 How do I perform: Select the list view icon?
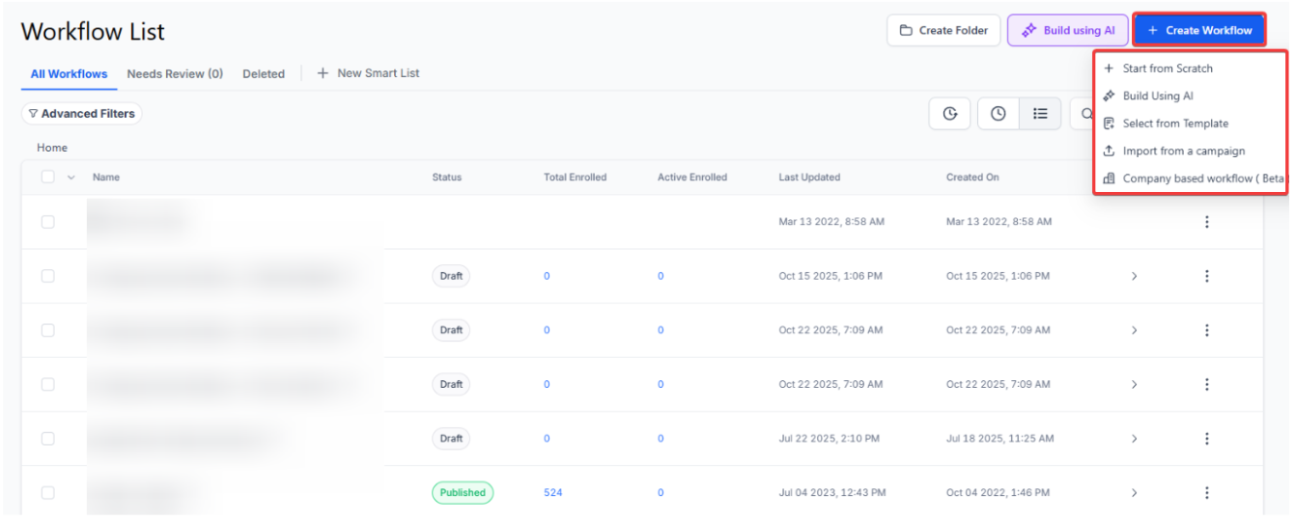1040,114
